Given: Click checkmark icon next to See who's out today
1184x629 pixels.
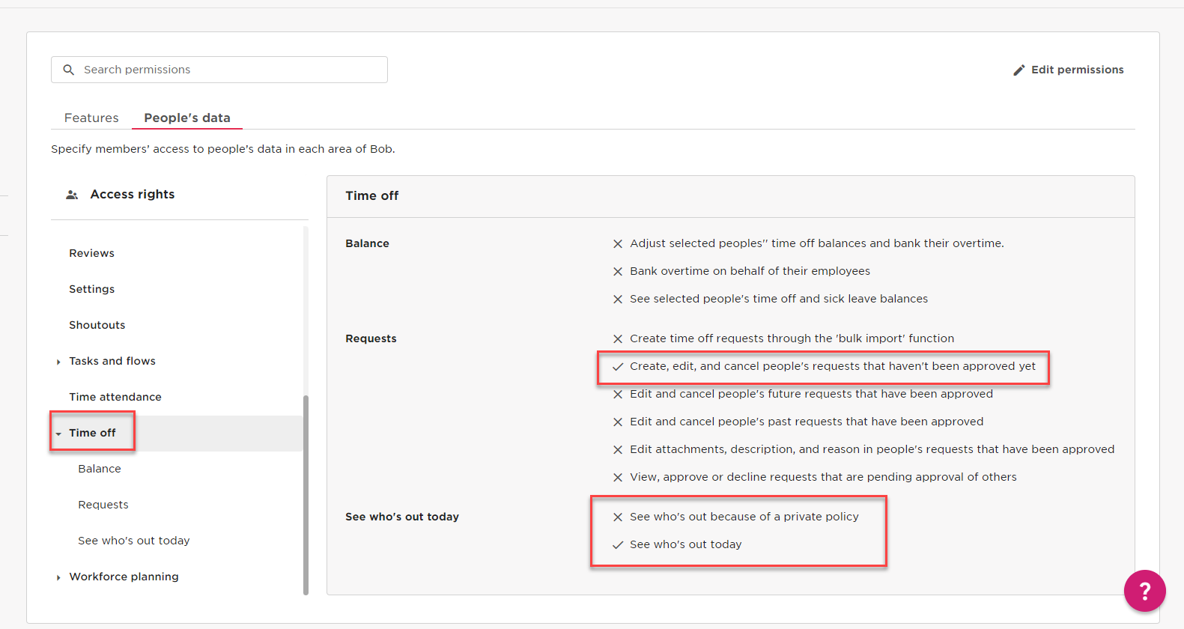Looking at the screenshot, I should [618, 545].
